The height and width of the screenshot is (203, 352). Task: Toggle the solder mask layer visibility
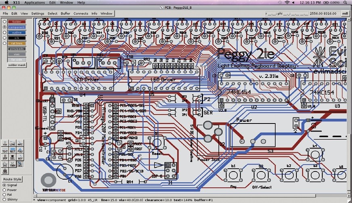pyautogui.click(x=17, y=65)
